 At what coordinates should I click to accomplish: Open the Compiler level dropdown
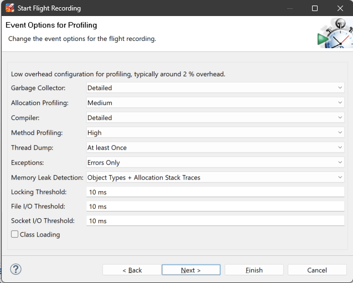point(215,118)
